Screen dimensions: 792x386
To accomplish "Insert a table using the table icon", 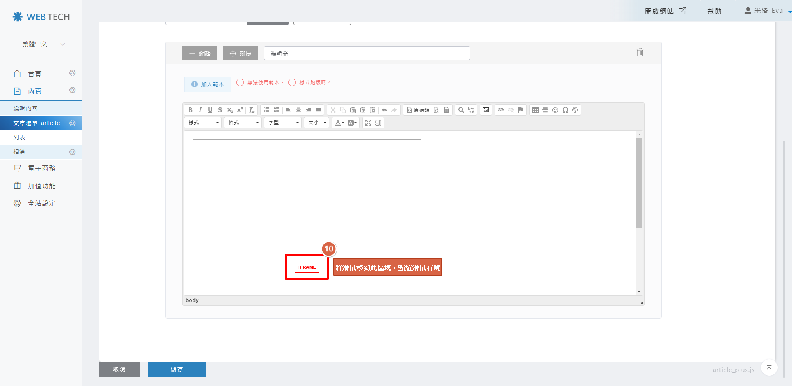I will (535, 110).
